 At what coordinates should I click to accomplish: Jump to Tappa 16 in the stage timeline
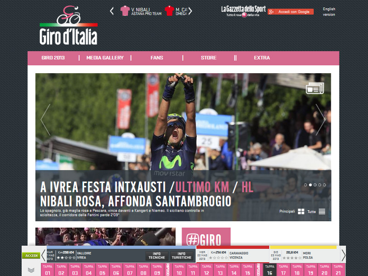click(x=270, y=270)
